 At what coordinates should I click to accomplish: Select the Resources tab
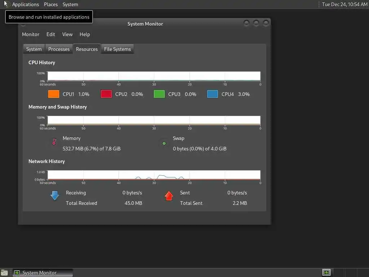(86, 49)
